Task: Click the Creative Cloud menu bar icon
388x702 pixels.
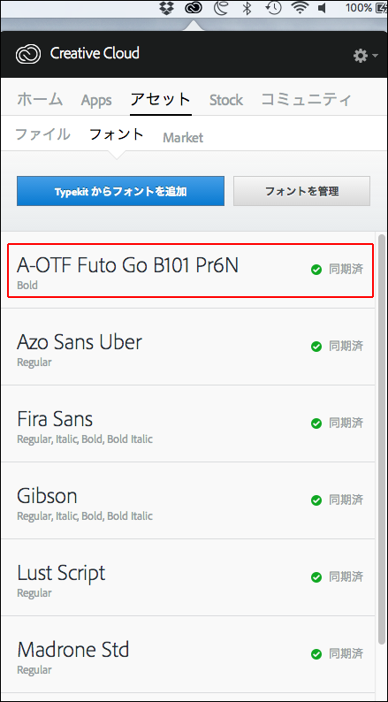Action: (194, 8)
